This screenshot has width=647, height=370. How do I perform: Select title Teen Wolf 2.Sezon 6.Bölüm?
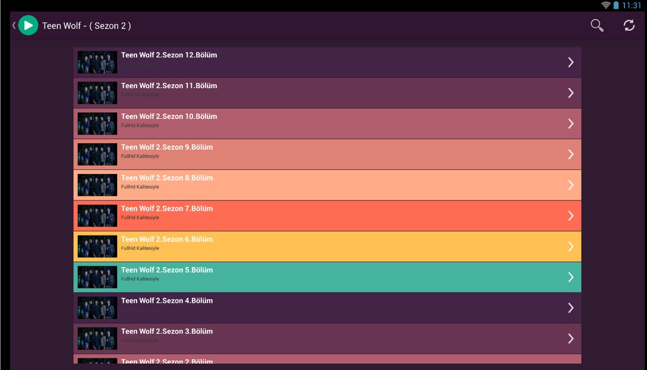pyautogui.click(x=167, y=239)
